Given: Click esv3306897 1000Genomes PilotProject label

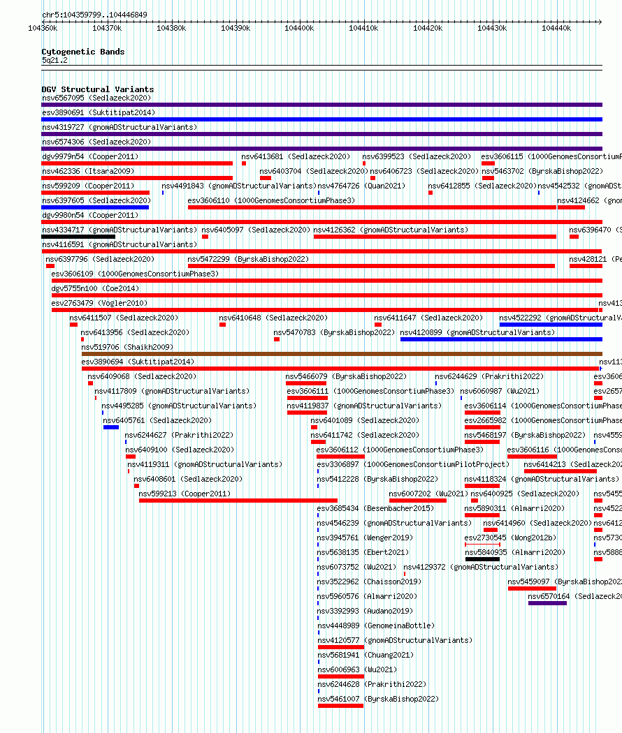Looking at the screenshot, I should pyautogui.click(x=413, y=464).
